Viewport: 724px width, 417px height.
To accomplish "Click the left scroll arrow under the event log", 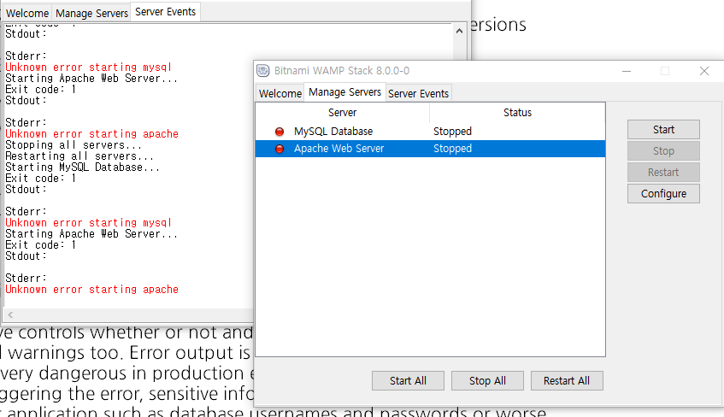I will [x=9, y=315].
